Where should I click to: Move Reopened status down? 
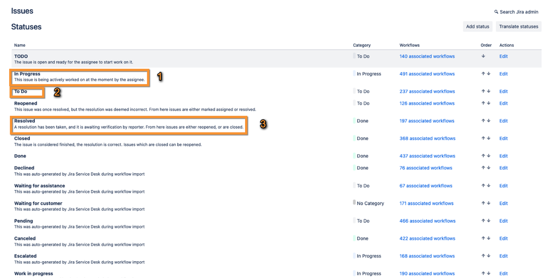click(x=489, y=103)
